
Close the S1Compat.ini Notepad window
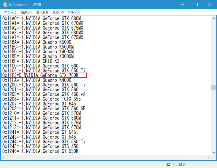point(210,5)
